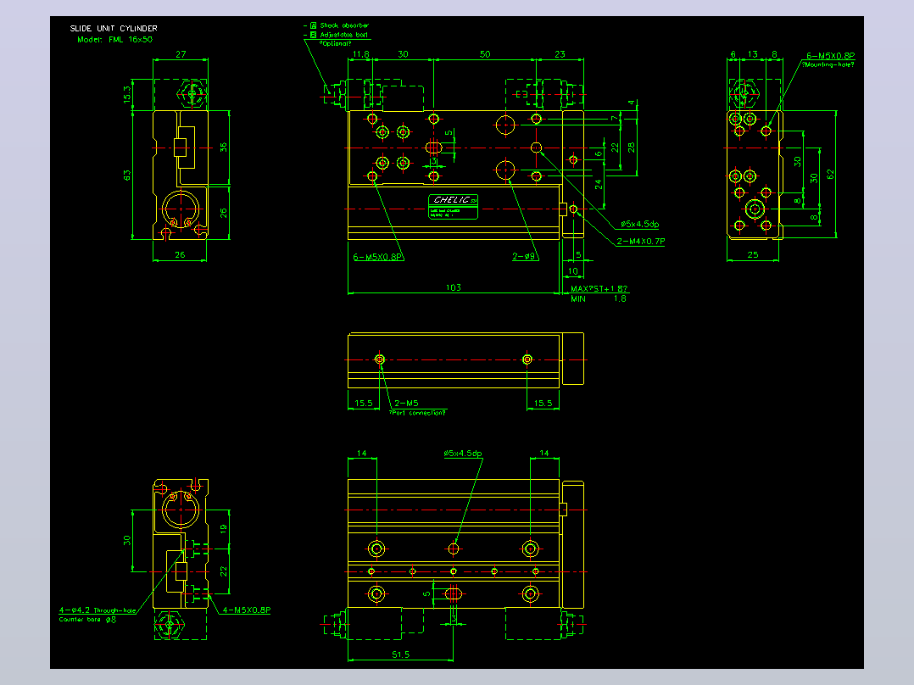Viewport: 914px width, 685px height.
Task: Select the "?Optional?" note text
Action: (335, 43)
